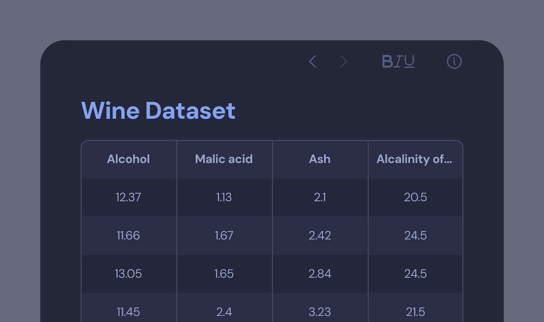Screen dimensions: 544x322
Task: Select the Alcohol cell with 12.37
Action: pyautogui.click(x=128, y=197)
